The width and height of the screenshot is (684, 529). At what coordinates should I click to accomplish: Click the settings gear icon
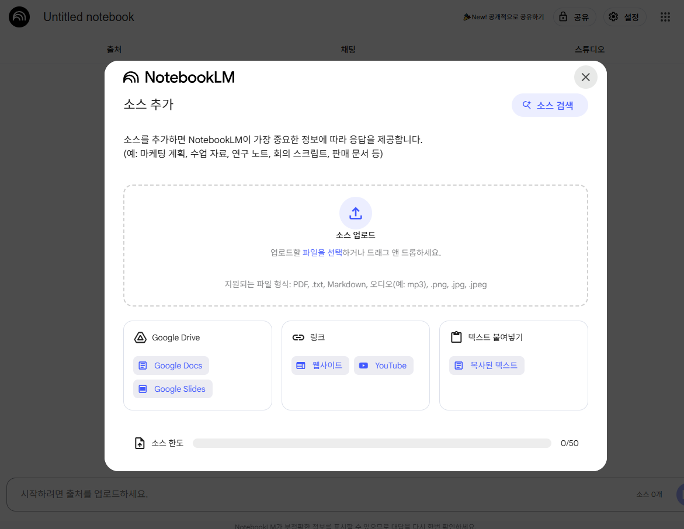613,17
